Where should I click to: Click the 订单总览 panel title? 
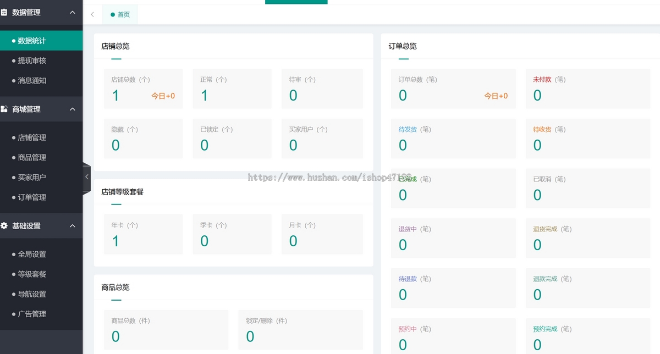(403, 46)
